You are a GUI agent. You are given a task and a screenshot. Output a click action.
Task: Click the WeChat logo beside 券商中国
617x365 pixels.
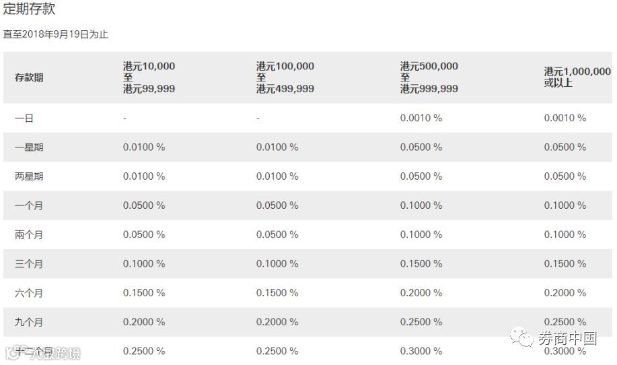[x=522, y=336]
